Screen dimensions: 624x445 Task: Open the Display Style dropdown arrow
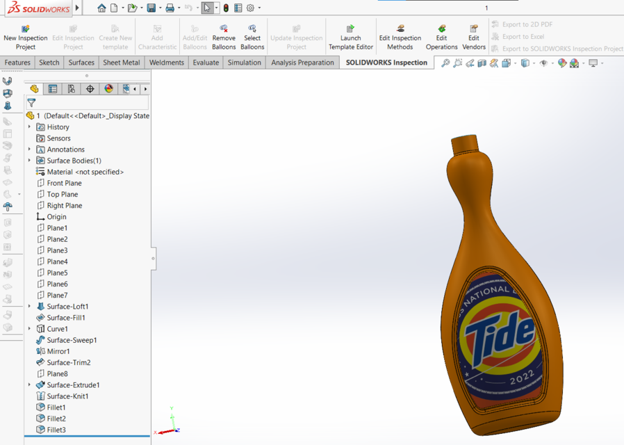tap(514, 63)
